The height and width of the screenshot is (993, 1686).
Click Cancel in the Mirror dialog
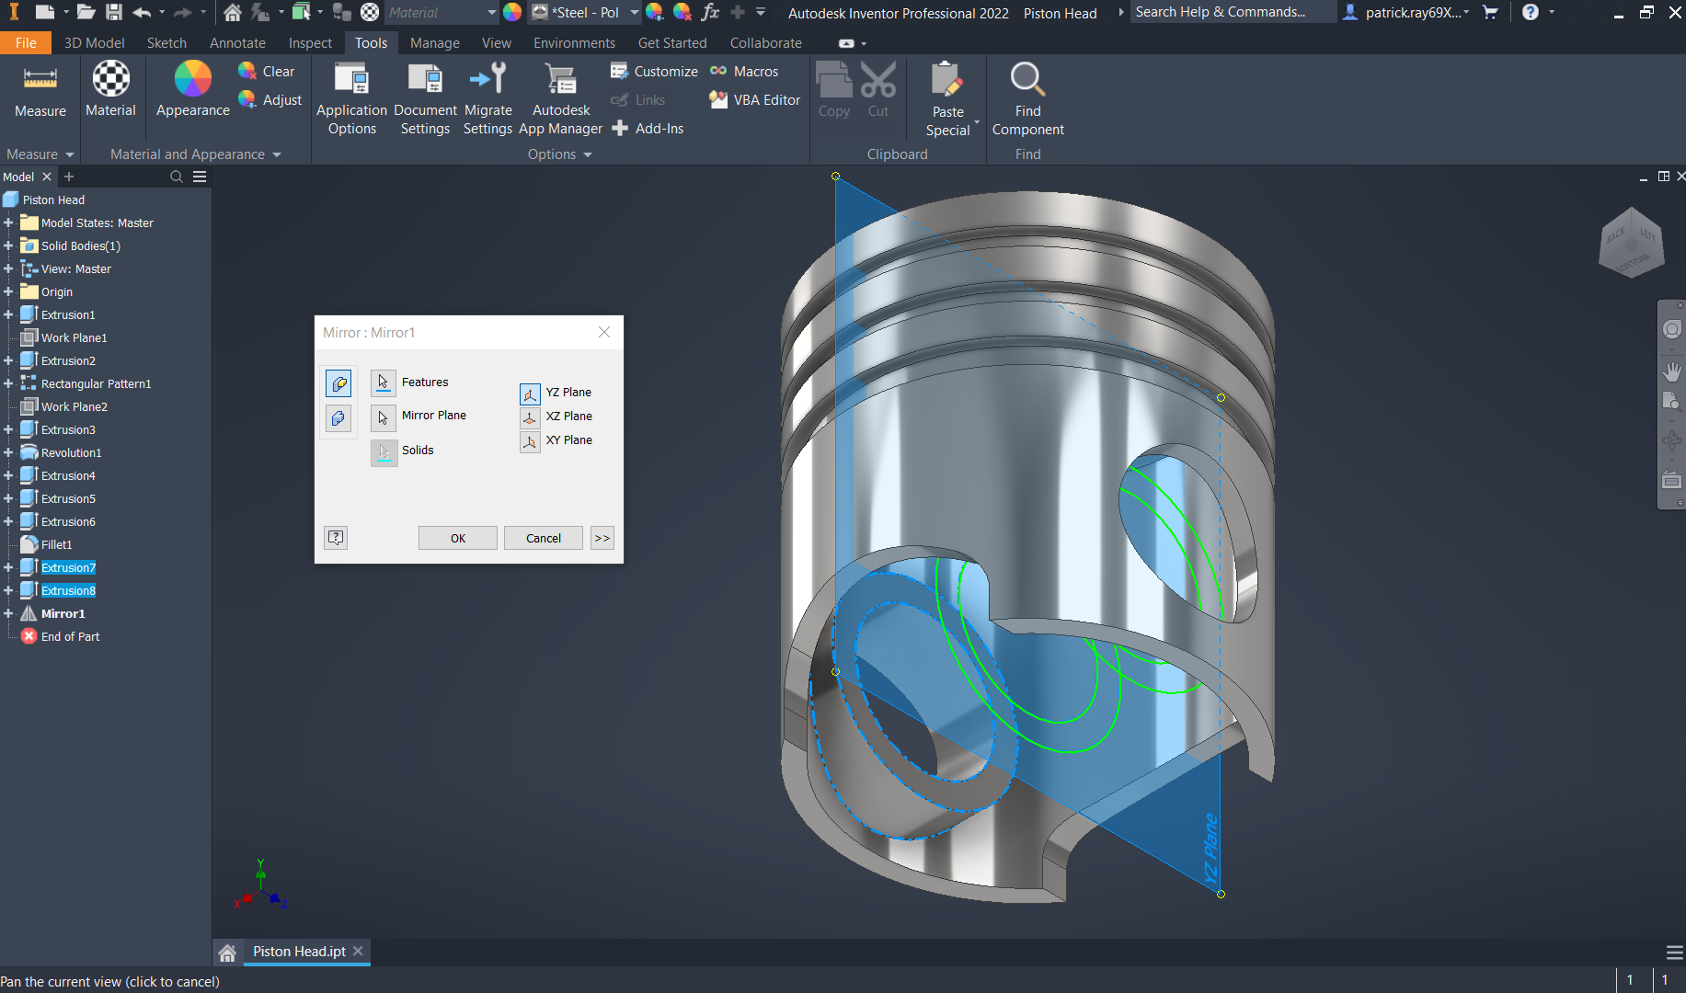pyautogui.click(x=544, y=538)
